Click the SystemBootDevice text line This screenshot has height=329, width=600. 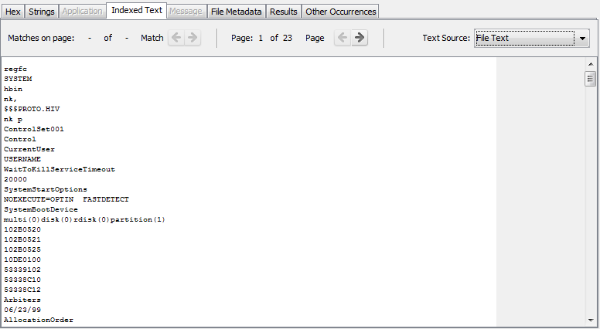pos(40,209)
